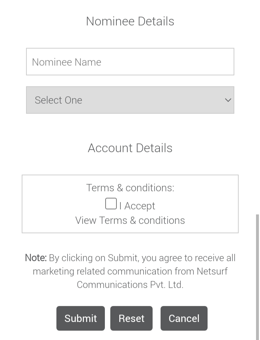This screenshot has height=340, width=260.
Task: Click the 'Select One' placeholder text
Action: 58,100
